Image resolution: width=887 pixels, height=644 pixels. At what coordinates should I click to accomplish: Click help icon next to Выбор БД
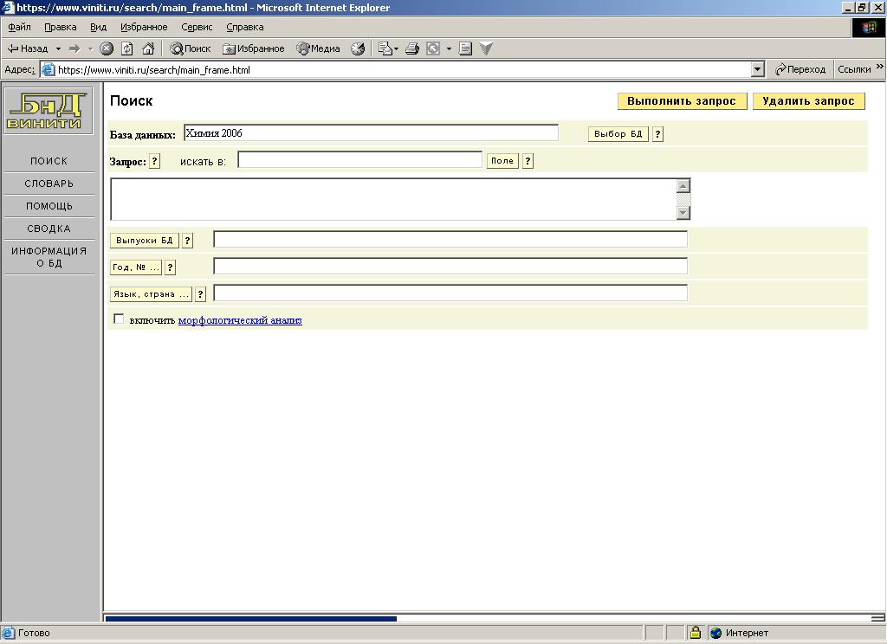click(657, 134)
